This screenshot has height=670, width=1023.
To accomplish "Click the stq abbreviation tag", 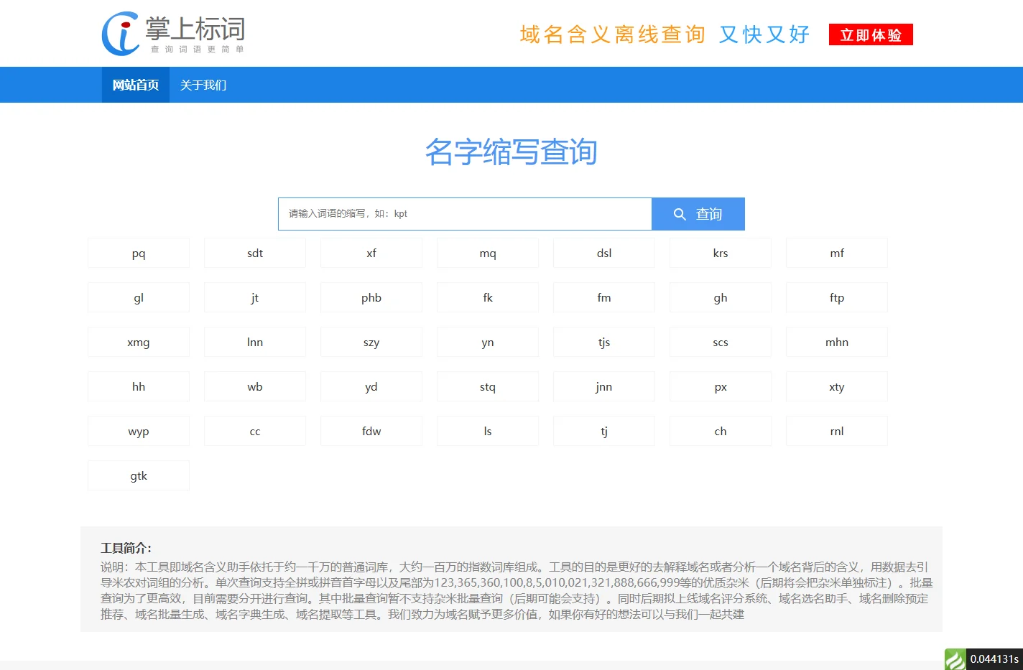I will (488, 386).
